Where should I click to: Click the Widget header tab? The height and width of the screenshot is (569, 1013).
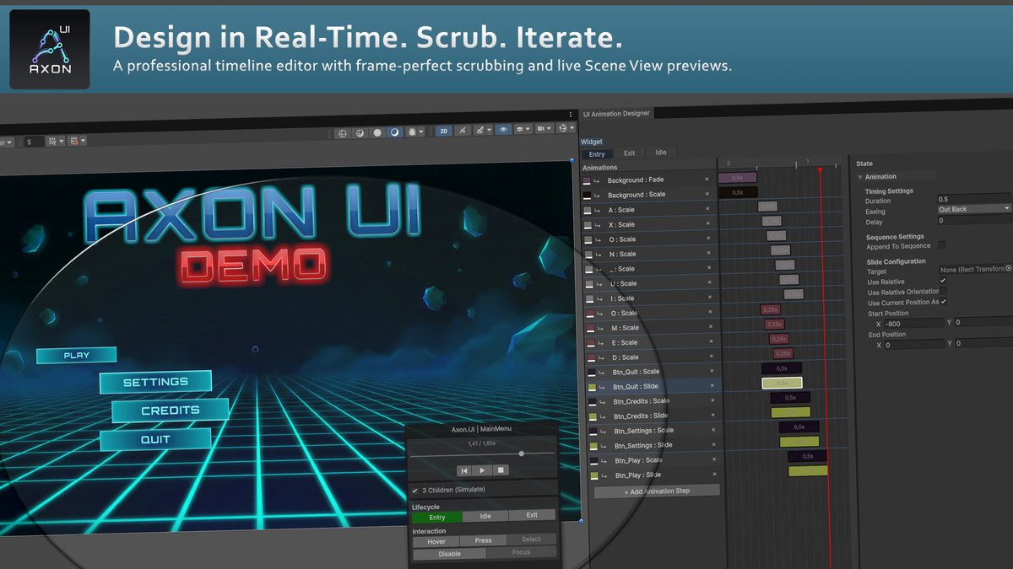pos(591,142)
